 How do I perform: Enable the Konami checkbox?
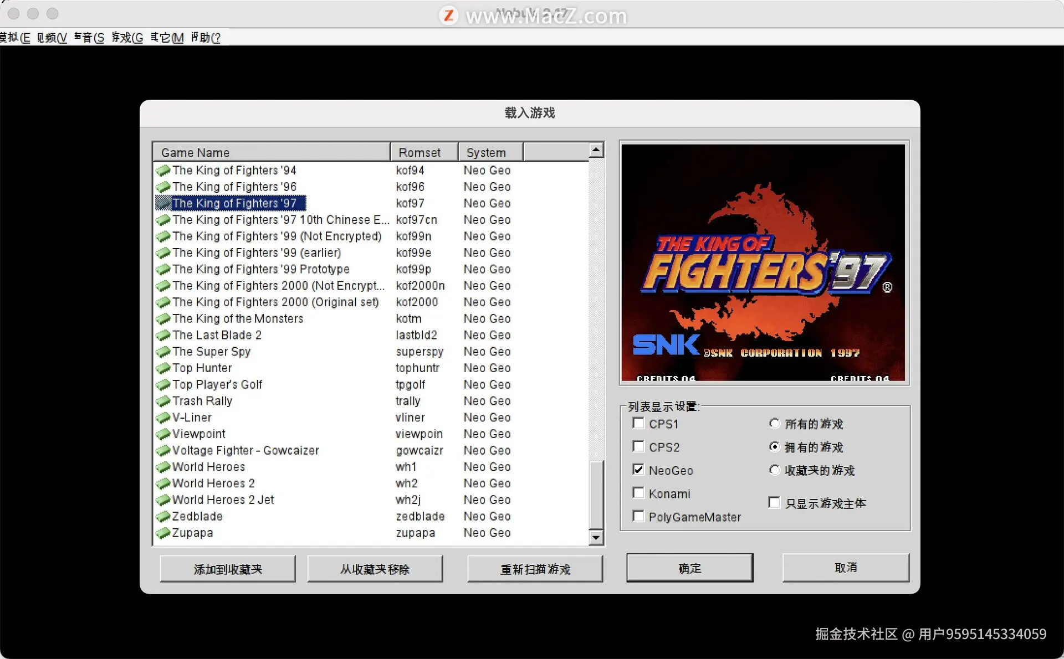(638, 493)
